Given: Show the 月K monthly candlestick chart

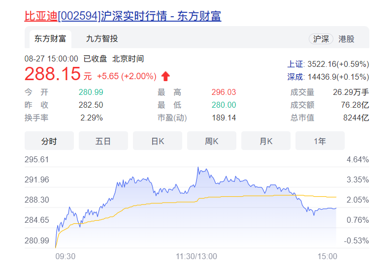Looking at the screenshot, I should (266, 141).
